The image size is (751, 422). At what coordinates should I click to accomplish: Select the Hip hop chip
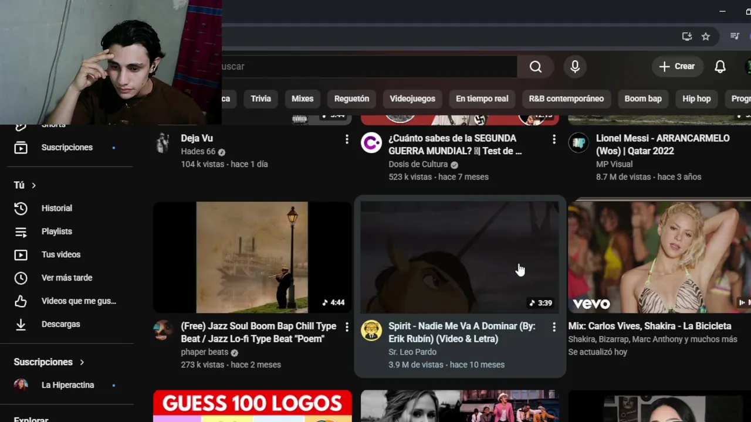(x=696, y=98)
